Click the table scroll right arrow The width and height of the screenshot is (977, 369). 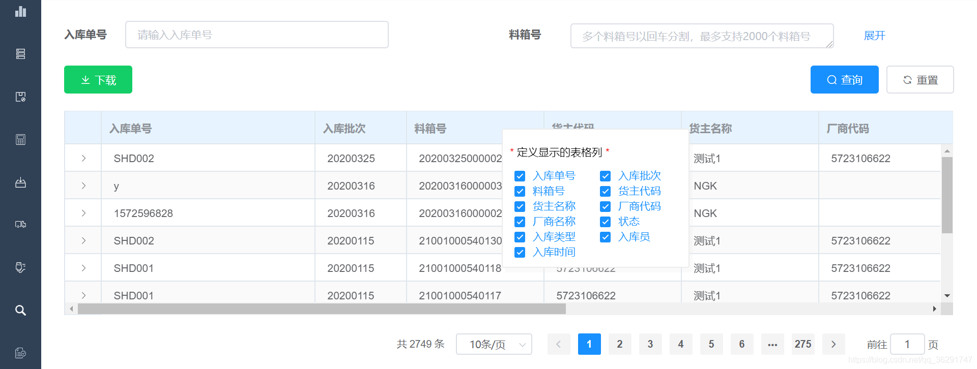click(x=935, y=309)
